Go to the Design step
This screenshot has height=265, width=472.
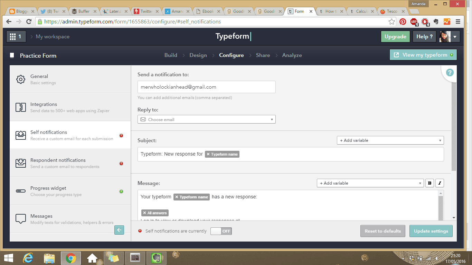(198, 55)
